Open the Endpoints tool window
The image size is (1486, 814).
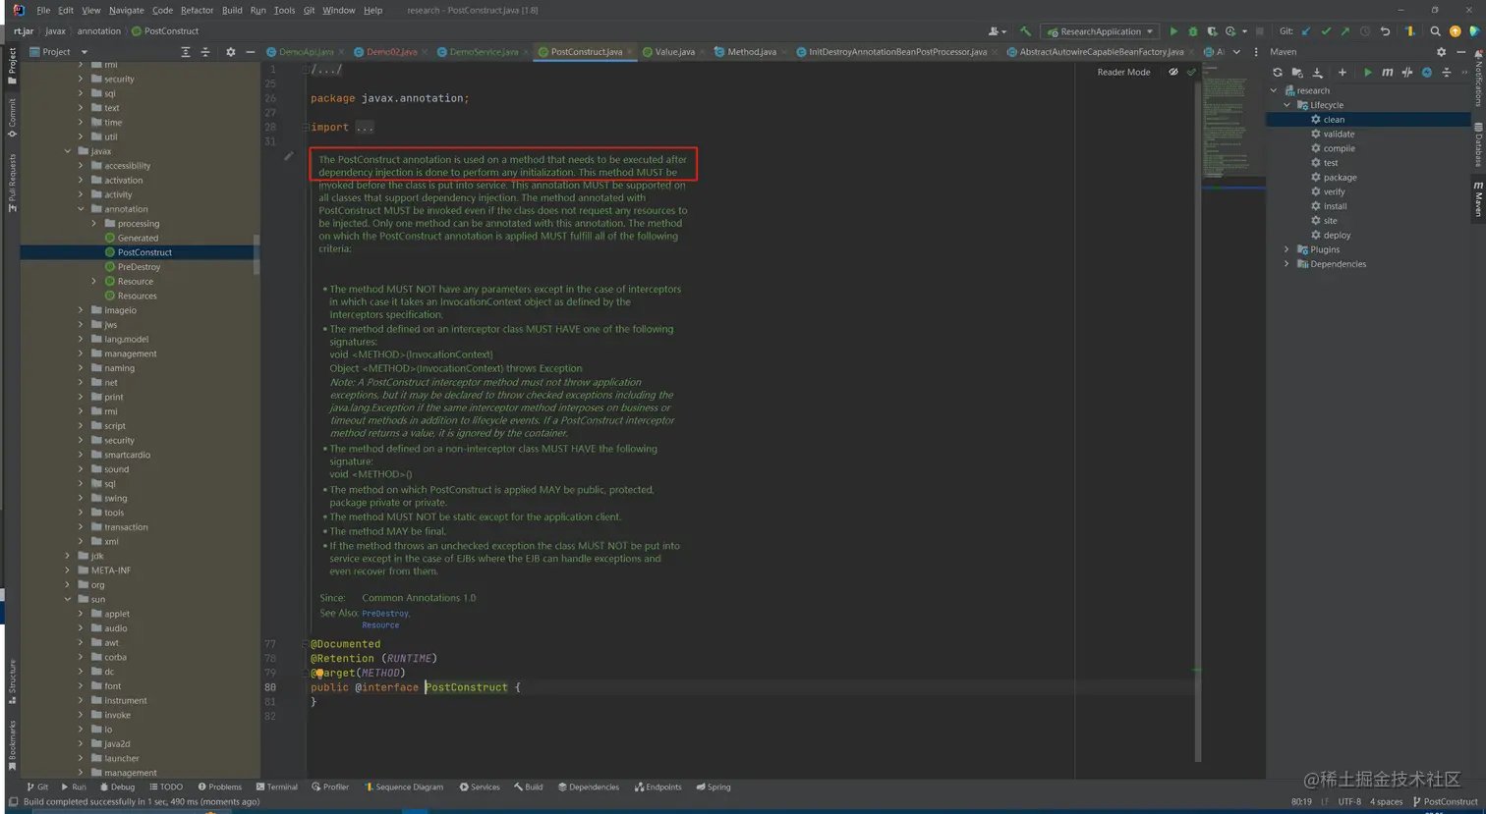coord(657,787)
